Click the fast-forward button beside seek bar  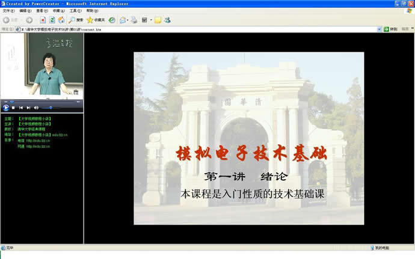click(78, 102)
